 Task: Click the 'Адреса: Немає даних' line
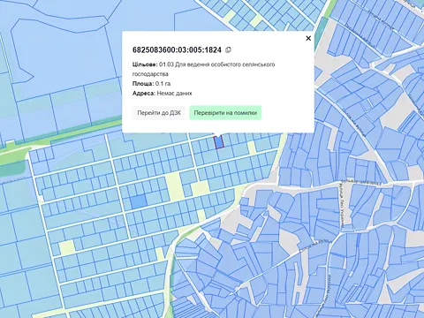(162, 94)
